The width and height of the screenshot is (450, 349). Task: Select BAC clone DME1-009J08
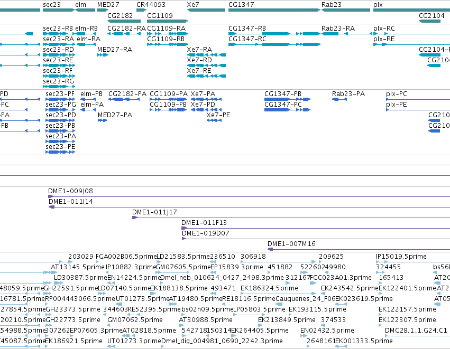pos(249,196)
